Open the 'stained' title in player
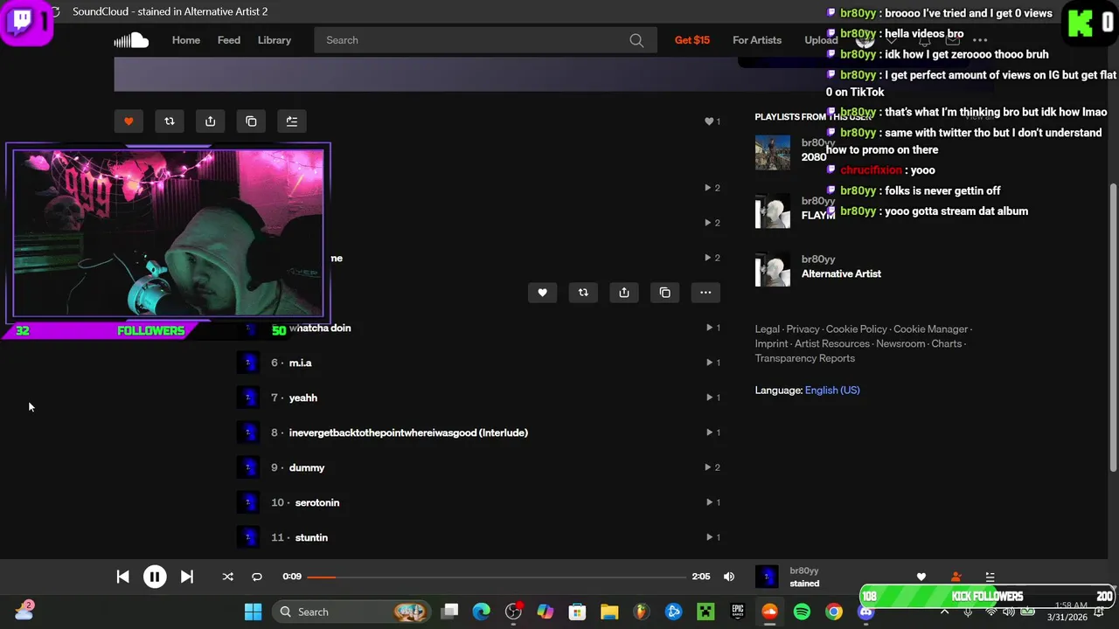 coord(804,584)
